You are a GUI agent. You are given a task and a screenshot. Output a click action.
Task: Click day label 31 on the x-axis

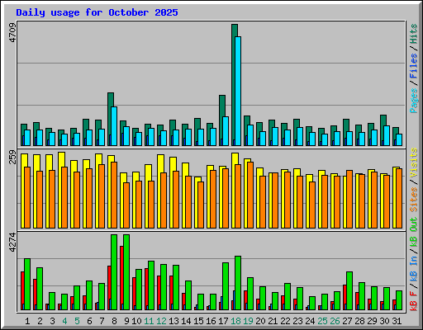[397, 321]
